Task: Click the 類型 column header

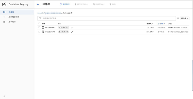Action: pos(170,24)
